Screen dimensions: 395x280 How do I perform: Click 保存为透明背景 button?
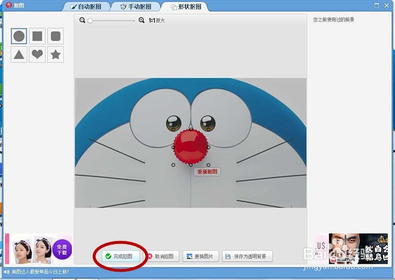[247, 256]
